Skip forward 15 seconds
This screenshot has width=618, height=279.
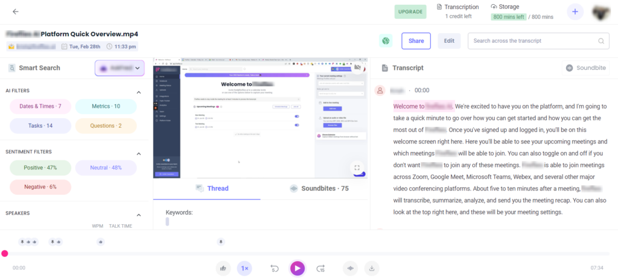320,268
